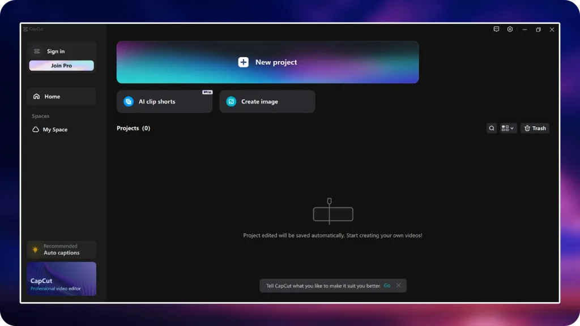Open My Space under Spaces
Screen dimensions: 580x326
tap(55, 130)
